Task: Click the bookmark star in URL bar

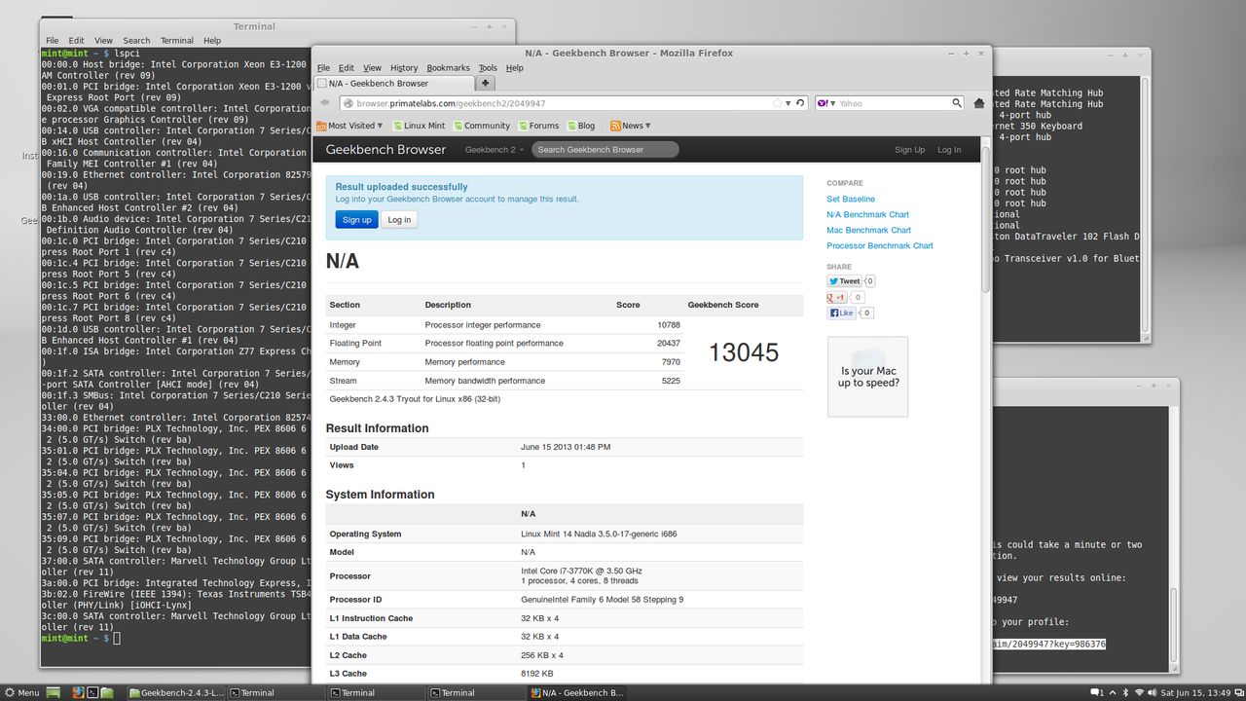Action: 777,102
